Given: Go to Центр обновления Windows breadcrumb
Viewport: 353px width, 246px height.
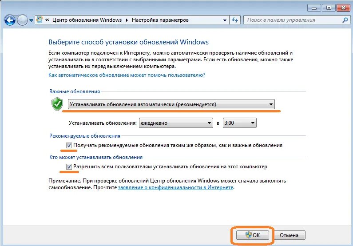Looking at the screenshot, I should tap(87, 20).
